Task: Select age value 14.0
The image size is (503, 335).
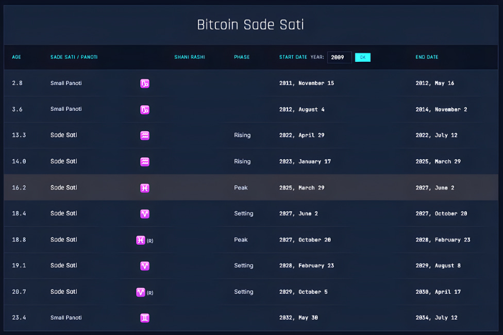Action: point(19,161)
